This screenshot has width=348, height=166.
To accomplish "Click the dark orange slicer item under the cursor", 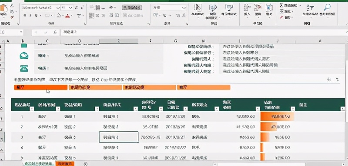I will point(40,87).
